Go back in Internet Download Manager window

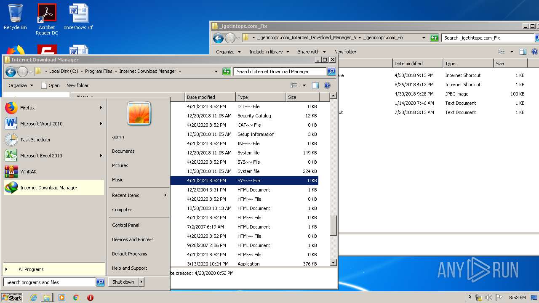[x=11, y=72]
